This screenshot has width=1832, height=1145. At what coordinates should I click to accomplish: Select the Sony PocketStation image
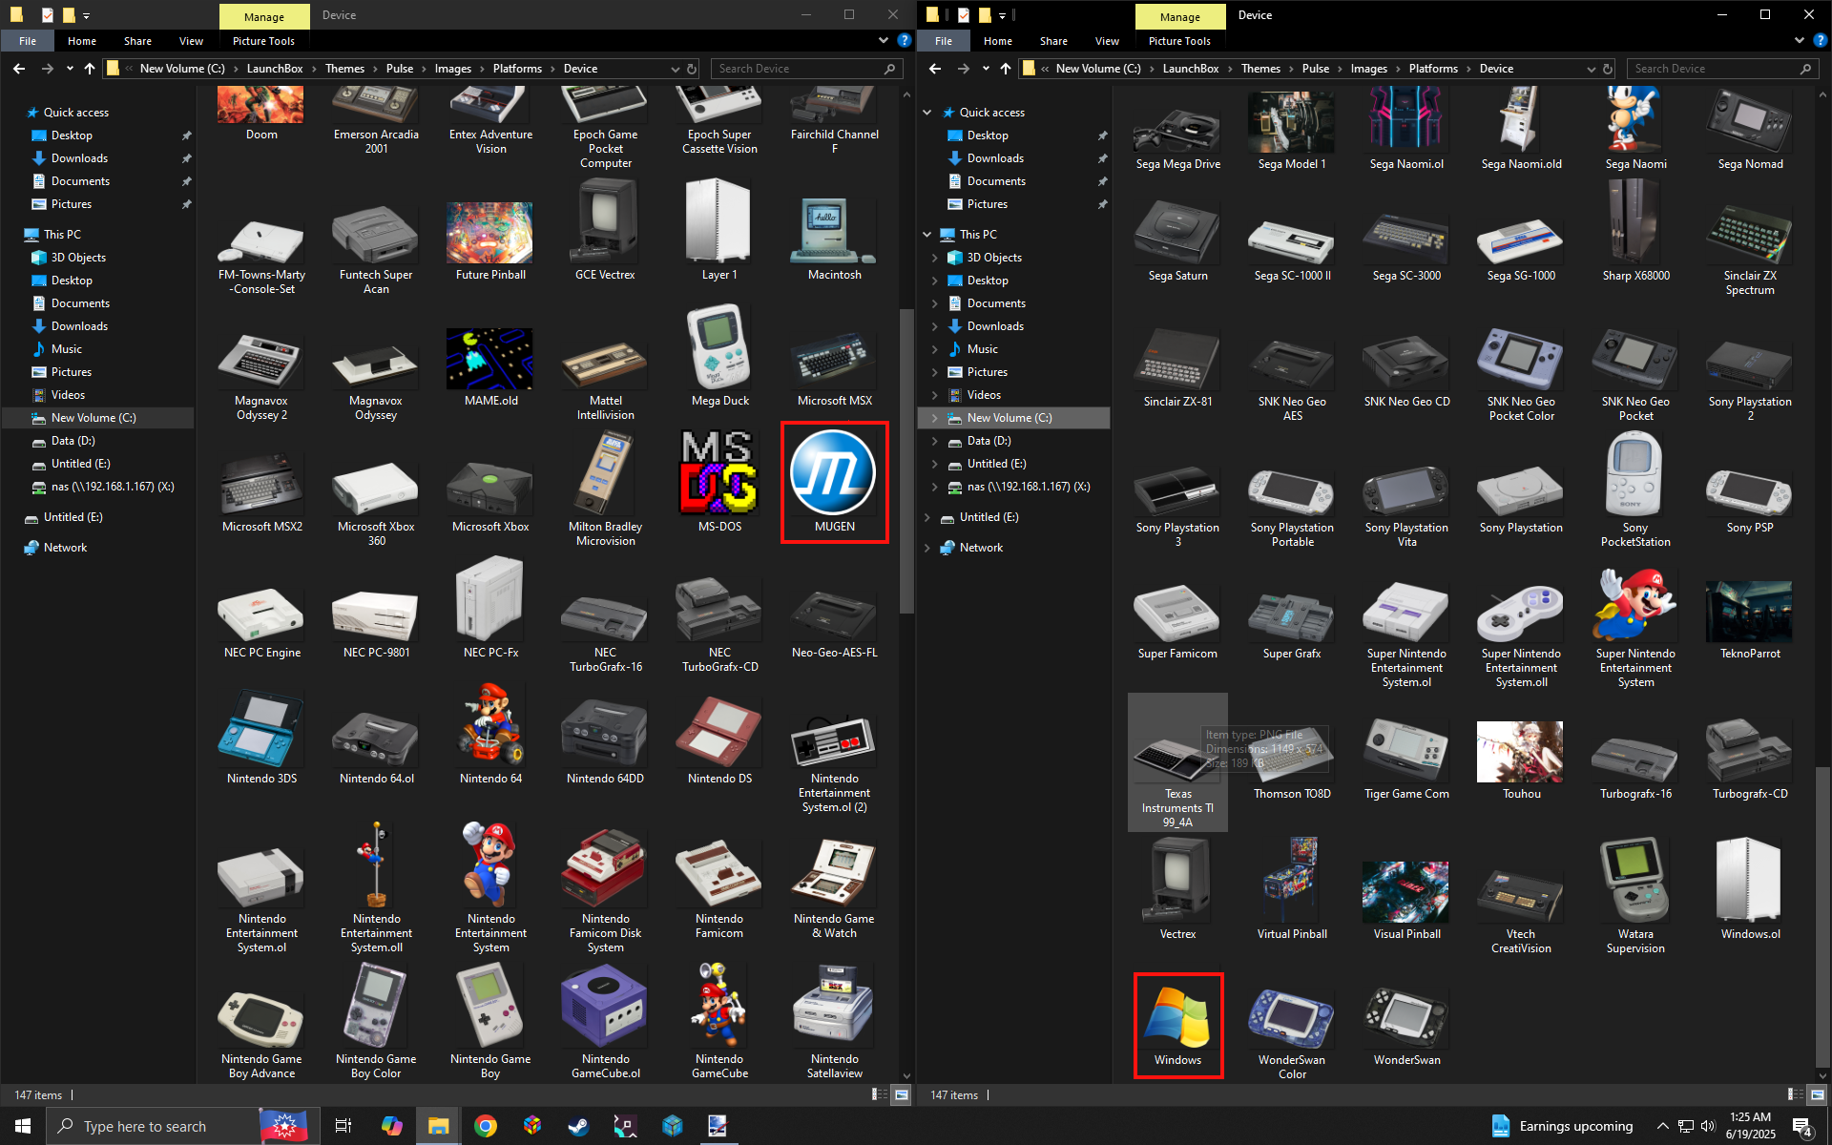click(x=1635, y=490)
